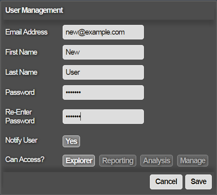Toggle the Notify User Yes button
The image size is (217, 195).
click(x=71, y=141)
